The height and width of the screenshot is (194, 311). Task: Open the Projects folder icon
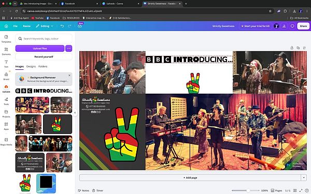[6, 113]
